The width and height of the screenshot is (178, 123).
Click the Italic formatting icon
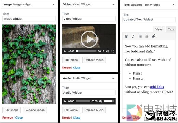point(133,37)
